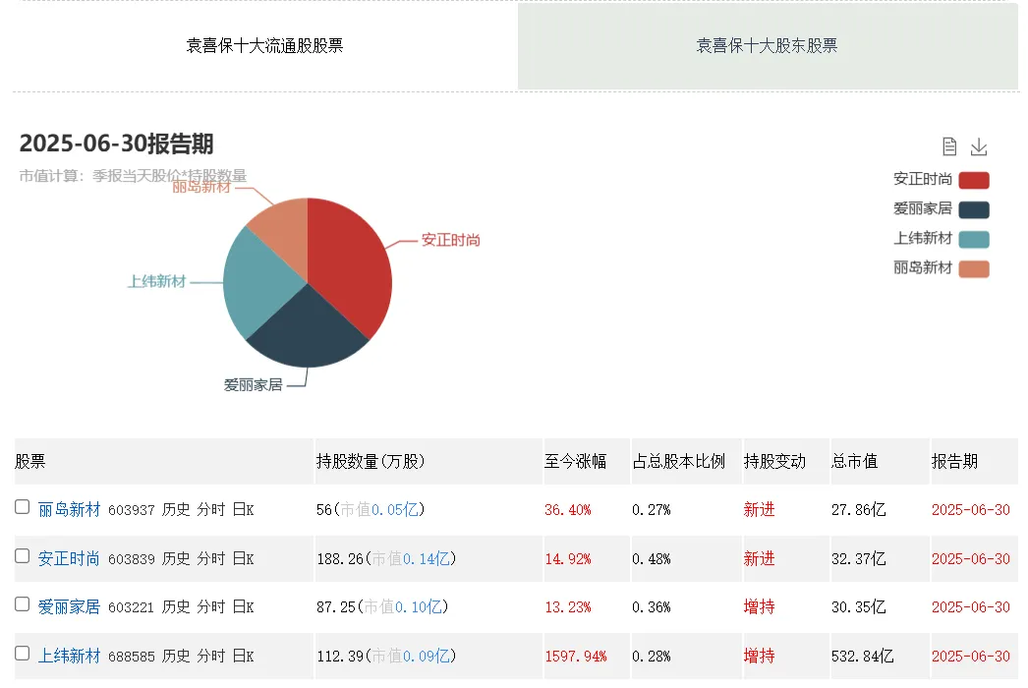View 分时 chart for 丽岛新材
The width and height of the screenshot is (1028, 688).
coord(210,509)
